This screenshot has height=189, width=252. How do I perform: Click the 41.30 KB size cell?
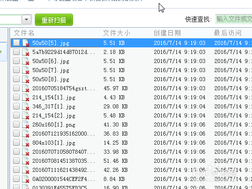(115, 124)
